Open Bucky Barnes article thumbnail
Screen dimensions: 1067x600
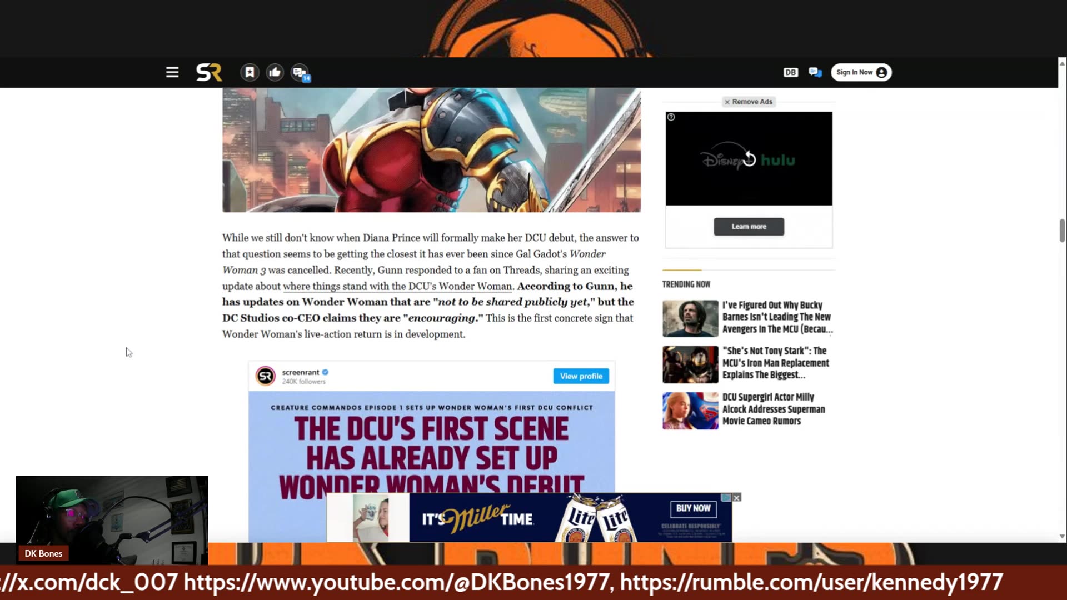click(x=690, y=318)
